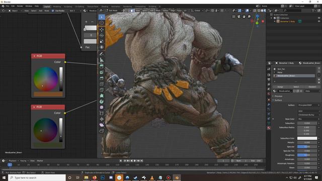Viewport: 322px width, 181px height.
Task: Select the Poly Build tool
Action: (x=102, y=96)
